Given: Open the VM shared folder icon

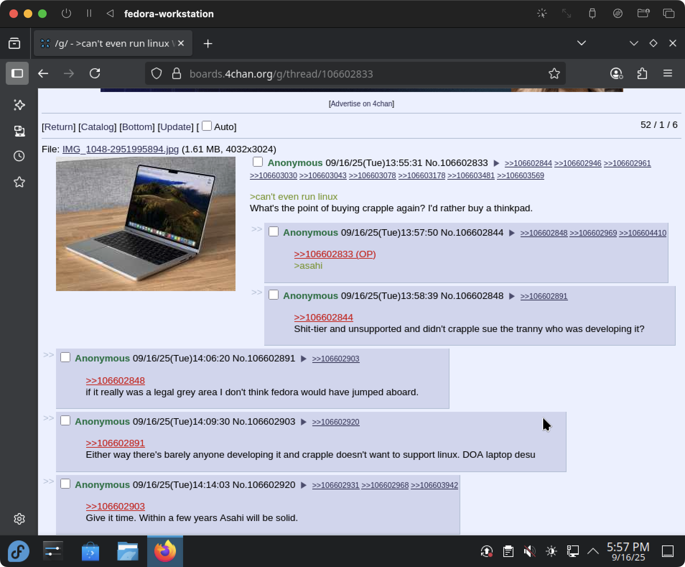Looking at the screenshot, I should (x=643, y=14).
